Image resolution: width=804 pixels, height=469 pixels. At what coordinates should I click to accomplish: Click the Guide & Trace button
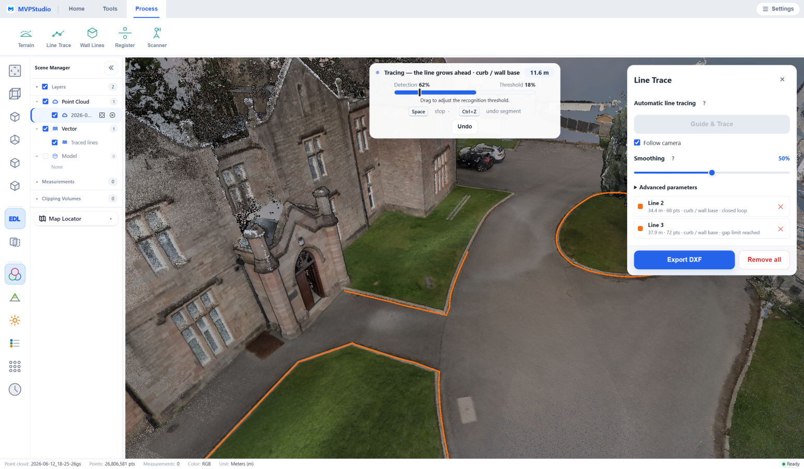tap(711, 124)
